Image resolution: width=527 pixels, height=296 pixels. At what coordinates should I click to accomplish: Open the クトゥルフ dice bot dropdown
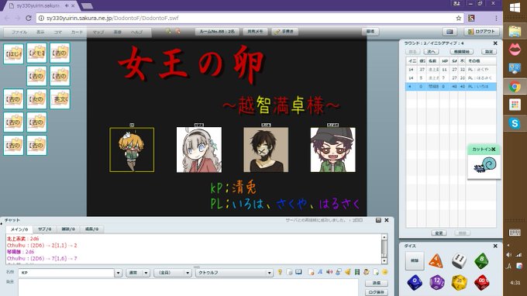[234, 273]
